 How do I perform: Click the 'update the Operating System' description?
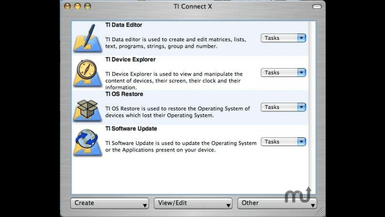click(x=181, y=147)
